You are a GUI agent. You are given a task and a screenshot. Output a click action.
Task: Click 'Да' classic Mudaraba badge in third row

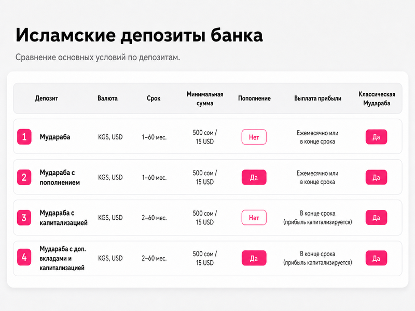point(377,218)
